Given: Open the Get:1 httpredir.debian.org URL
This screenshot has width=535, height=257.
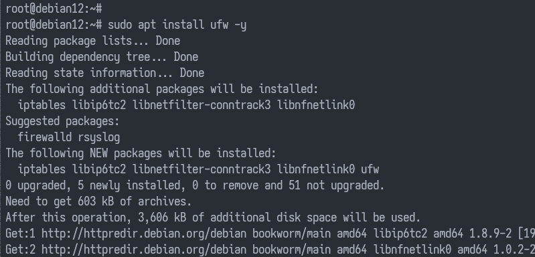Looking at the screenshot, I should click(x=144, y=234).
